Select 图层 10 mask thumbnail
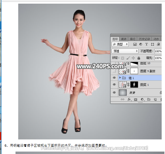 coord(134,64)
